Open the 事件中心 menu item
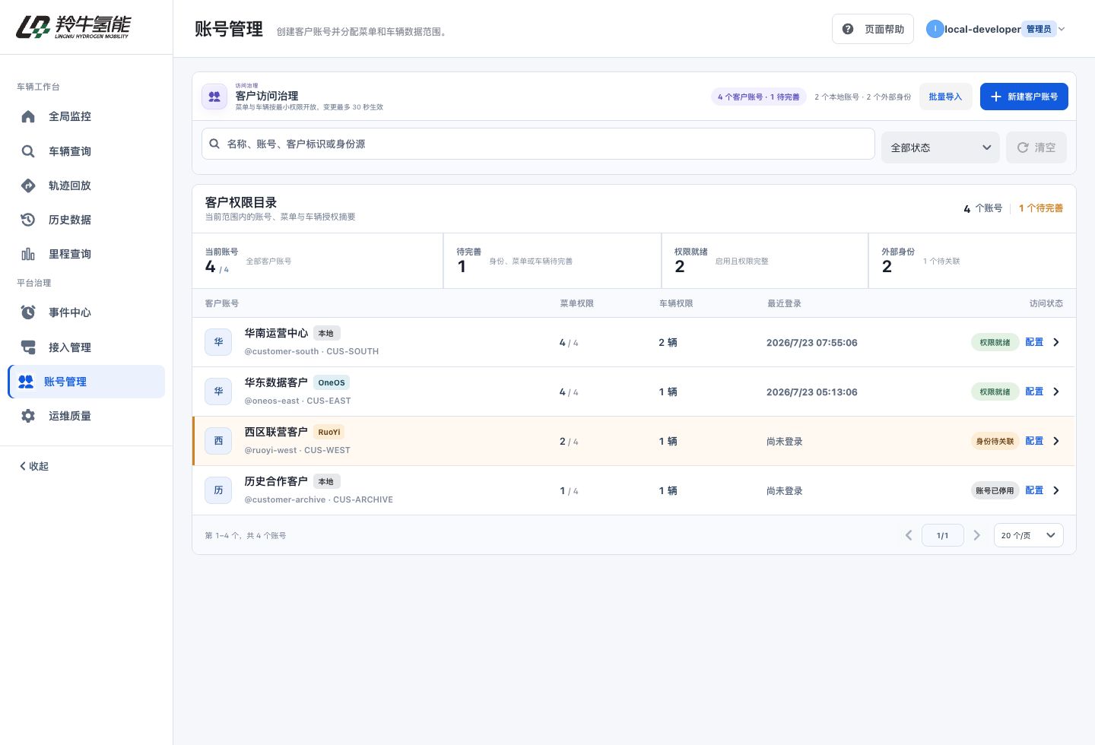The height and width of the screenshot is (745, 1095). point(87,312)
